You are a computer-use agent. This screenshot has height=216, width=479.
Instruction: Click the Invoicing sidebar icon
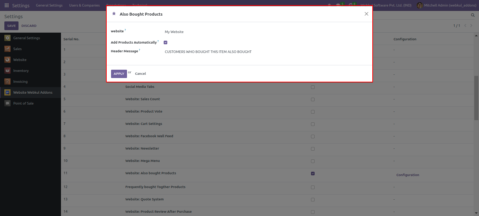click(7, 82)
